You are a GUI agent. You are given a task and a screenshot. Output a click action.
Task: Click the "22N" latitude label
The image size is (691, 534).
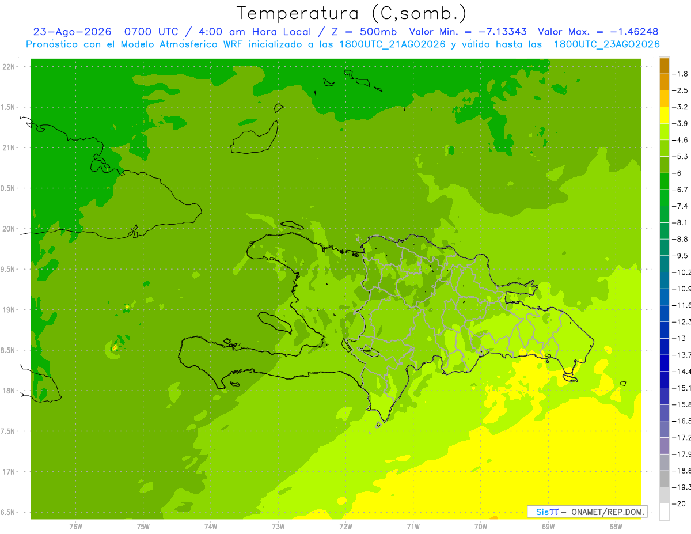9,67
